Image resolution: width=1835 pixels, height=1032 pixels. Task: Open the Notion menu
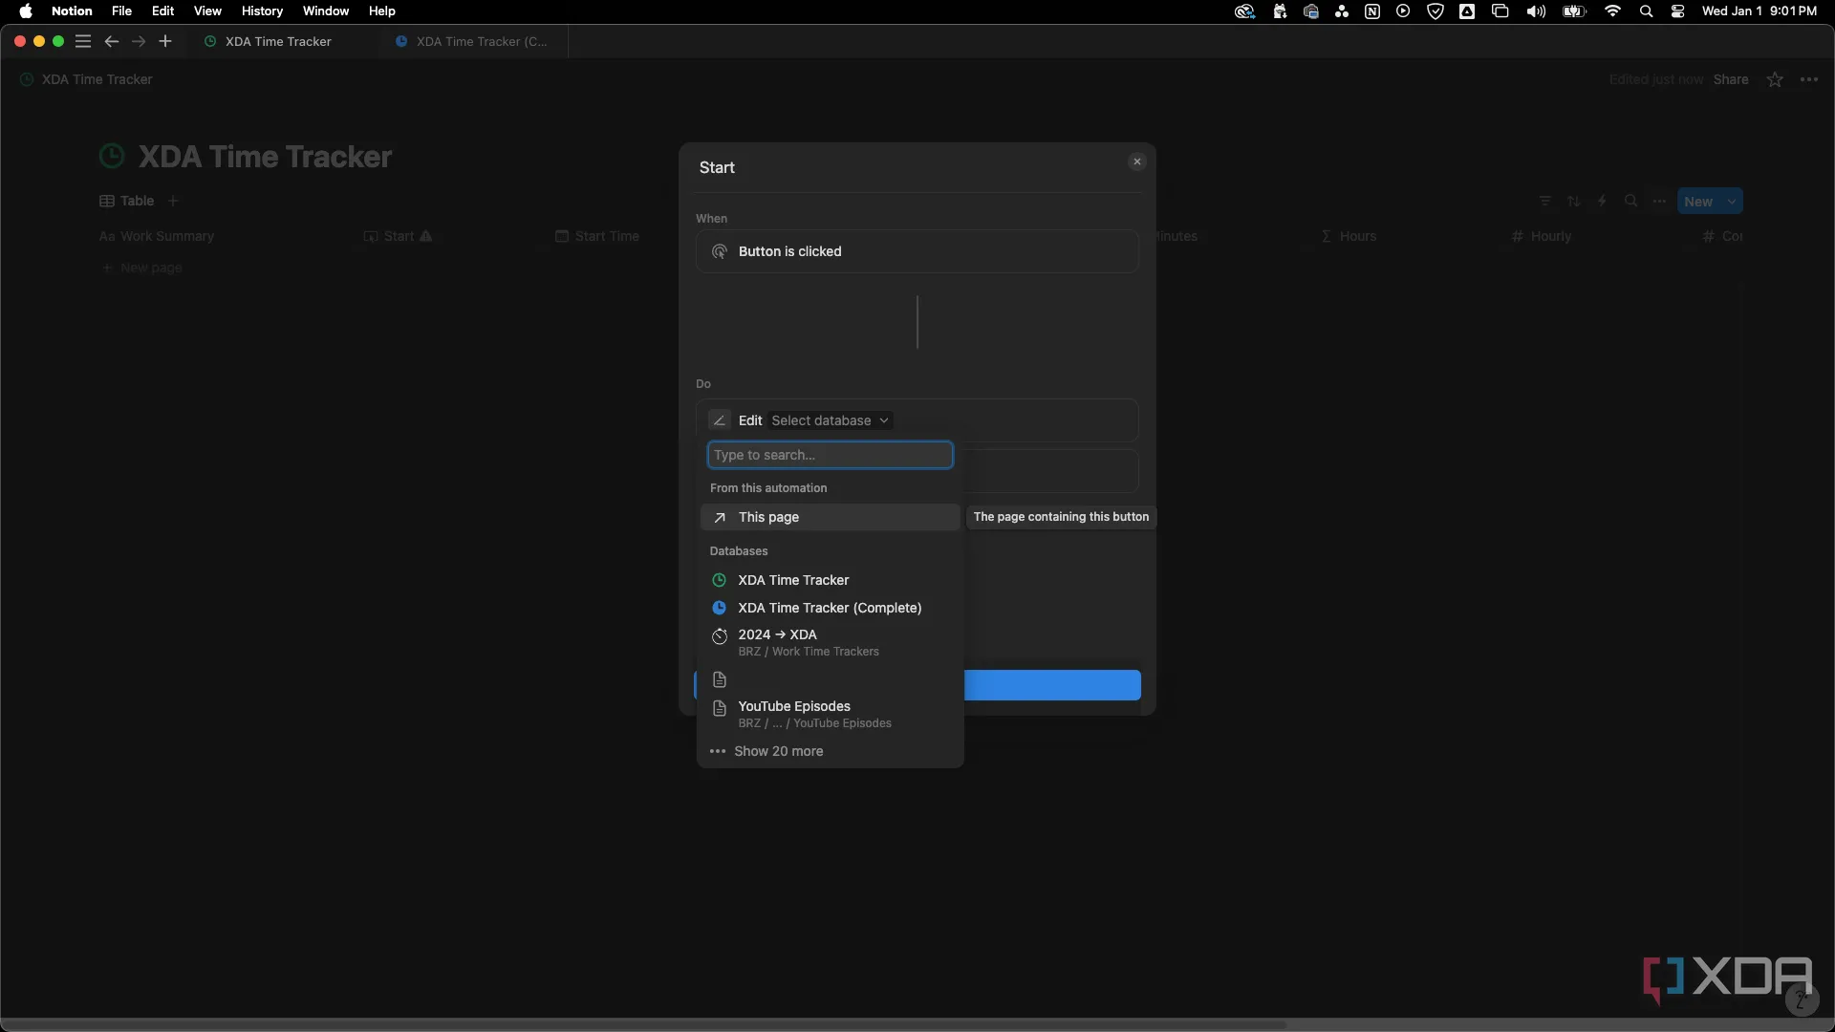tap(72, 11)
